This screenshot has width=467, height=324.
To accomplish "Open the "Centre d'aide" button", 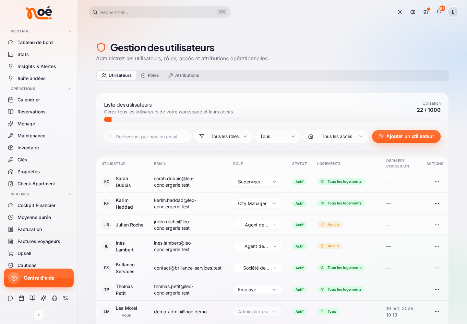I will click(x=39, y=278).
